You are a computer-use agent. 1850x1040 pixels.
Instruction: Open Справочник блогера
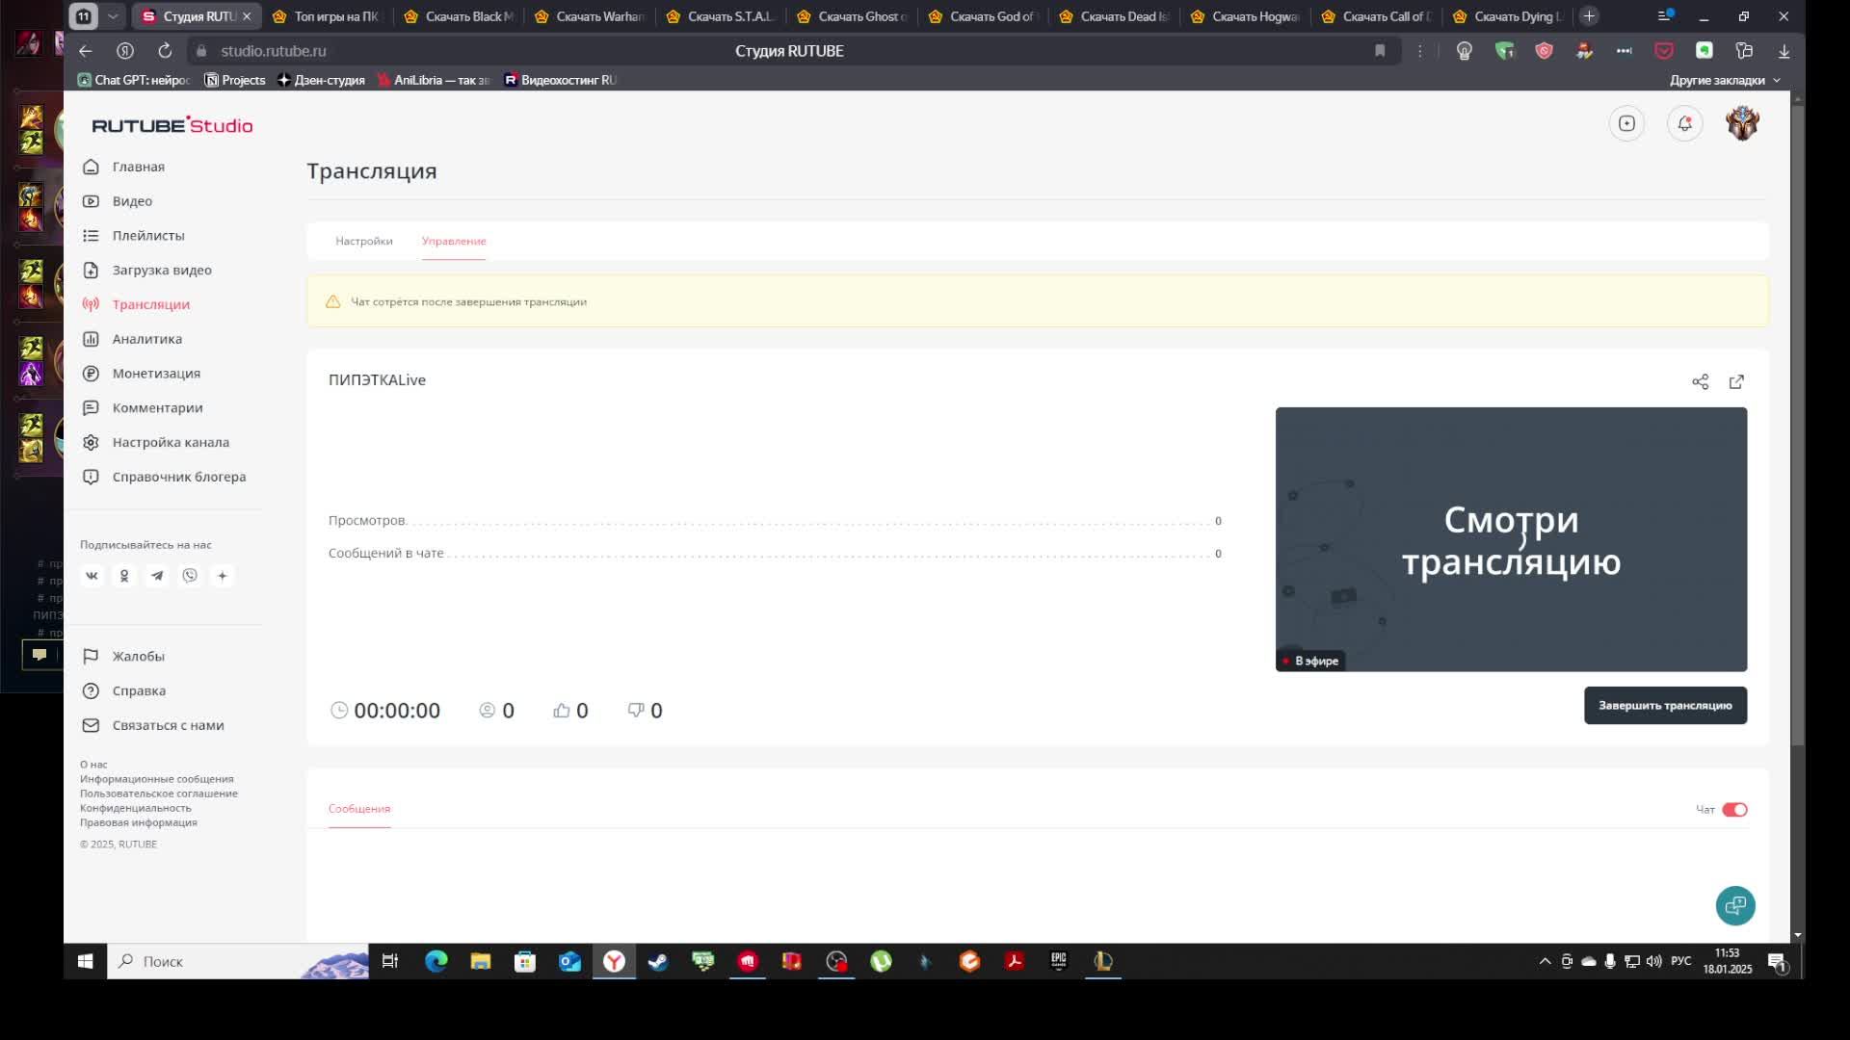pos(178,478)
